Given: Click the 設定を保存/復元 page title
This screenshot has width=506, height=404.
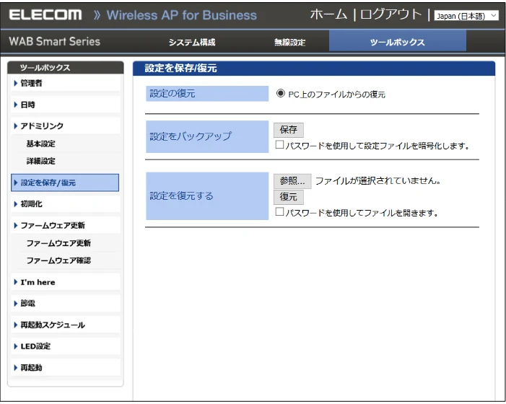Looking at the screenshot, I should coord(180,69).
